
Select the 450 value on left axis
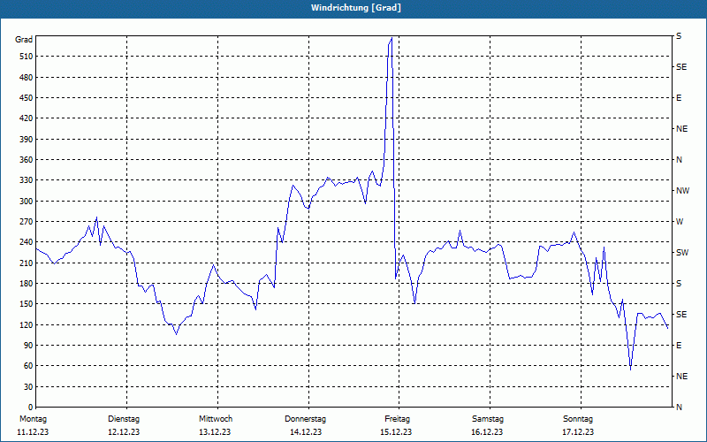[x=27, y=98]
